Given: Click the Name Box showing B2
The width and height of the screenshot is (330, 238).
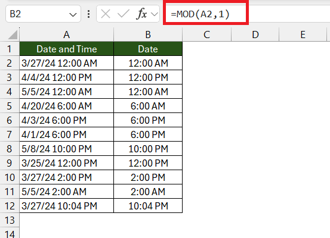Looking at the screenshot, I should click(43, 14).
